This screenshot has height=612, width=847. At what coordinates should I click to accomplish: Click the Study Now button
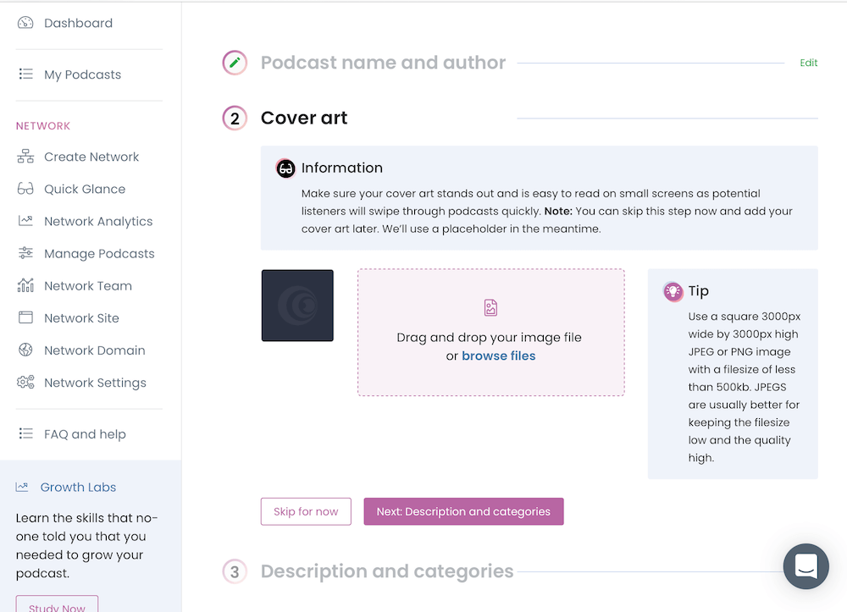coord(57,606)
